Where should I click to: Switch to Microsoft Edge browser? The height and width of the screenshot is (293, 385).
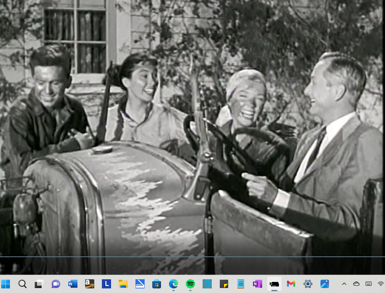[173, 284]
